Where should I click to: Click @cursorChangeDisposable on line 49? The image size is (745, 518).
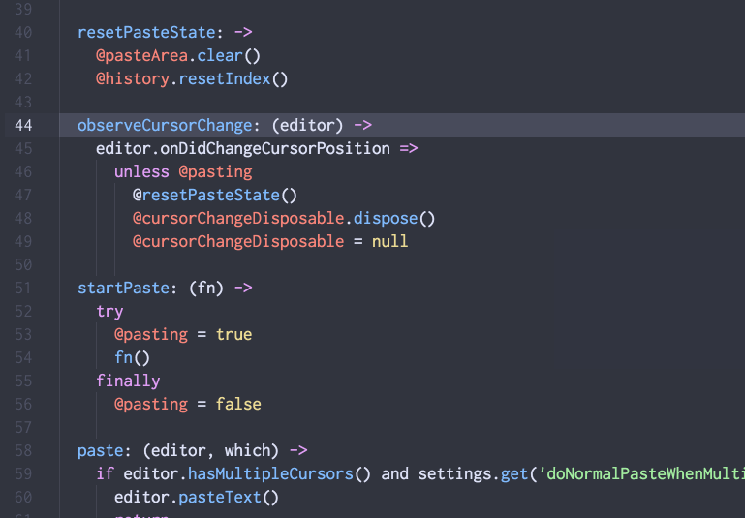[238, 242]
